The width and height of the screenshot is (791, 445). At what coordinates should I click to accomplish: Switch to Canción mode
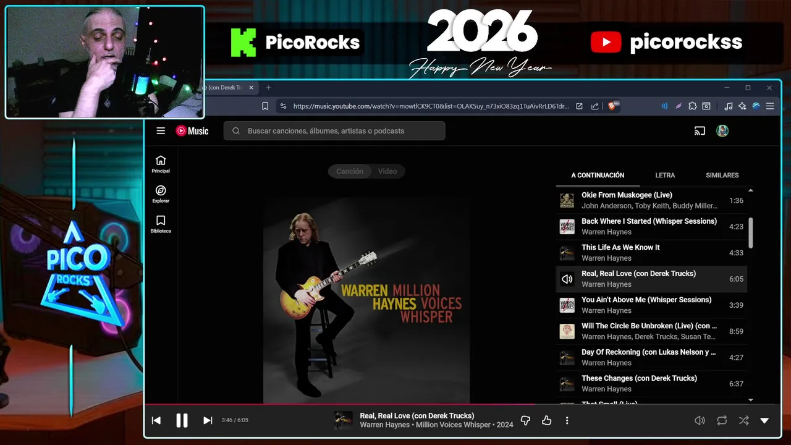[x=349, y=171]
